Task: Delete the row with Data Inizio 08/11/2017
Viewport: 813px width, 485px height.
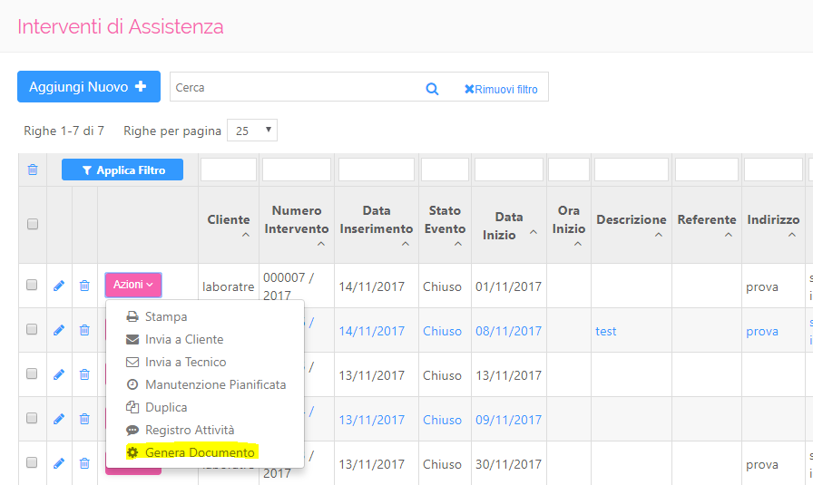Action: pyautogui.click(x=84, y=330)
